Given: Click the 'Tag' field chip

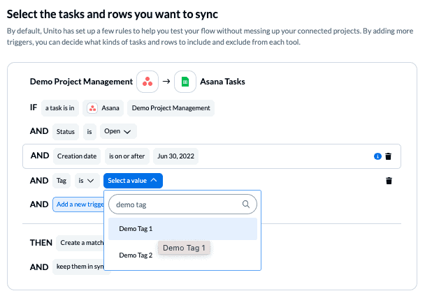Looking at the screenshot, I should click(62, 181).
